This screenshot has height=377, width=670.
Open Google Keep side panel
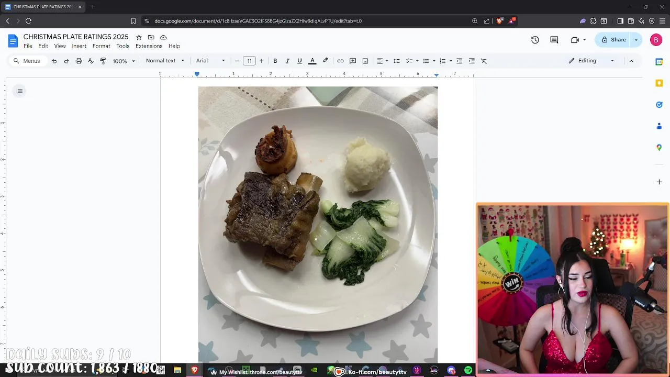[x=659, y=83]
